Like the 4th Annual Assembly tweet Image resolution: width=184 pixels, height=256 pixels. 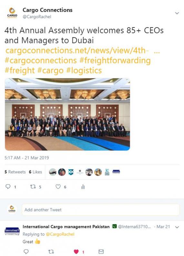[58, 187]
